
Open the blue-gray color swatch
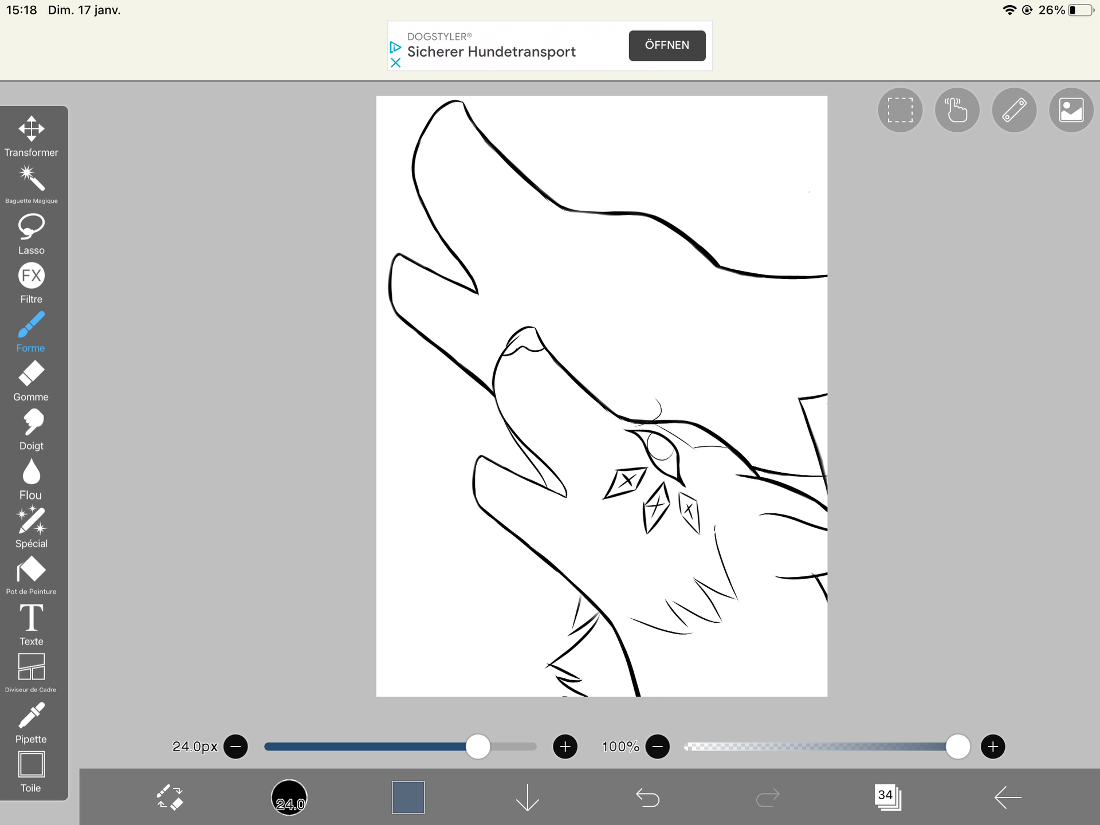tap(408, 797)
